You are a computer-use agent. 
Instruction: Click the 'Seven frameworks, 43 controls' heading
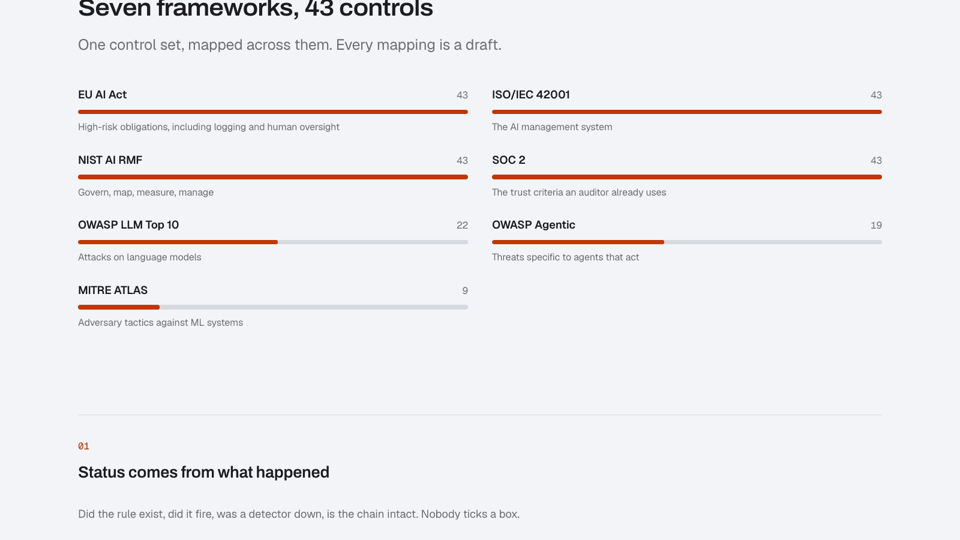256,8
